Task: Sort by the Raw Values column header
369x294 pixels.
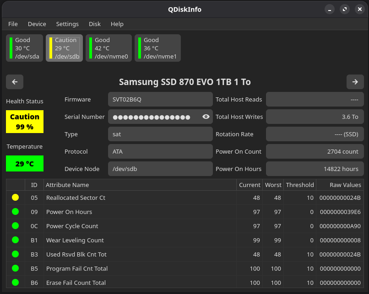Action: [340, 185]
